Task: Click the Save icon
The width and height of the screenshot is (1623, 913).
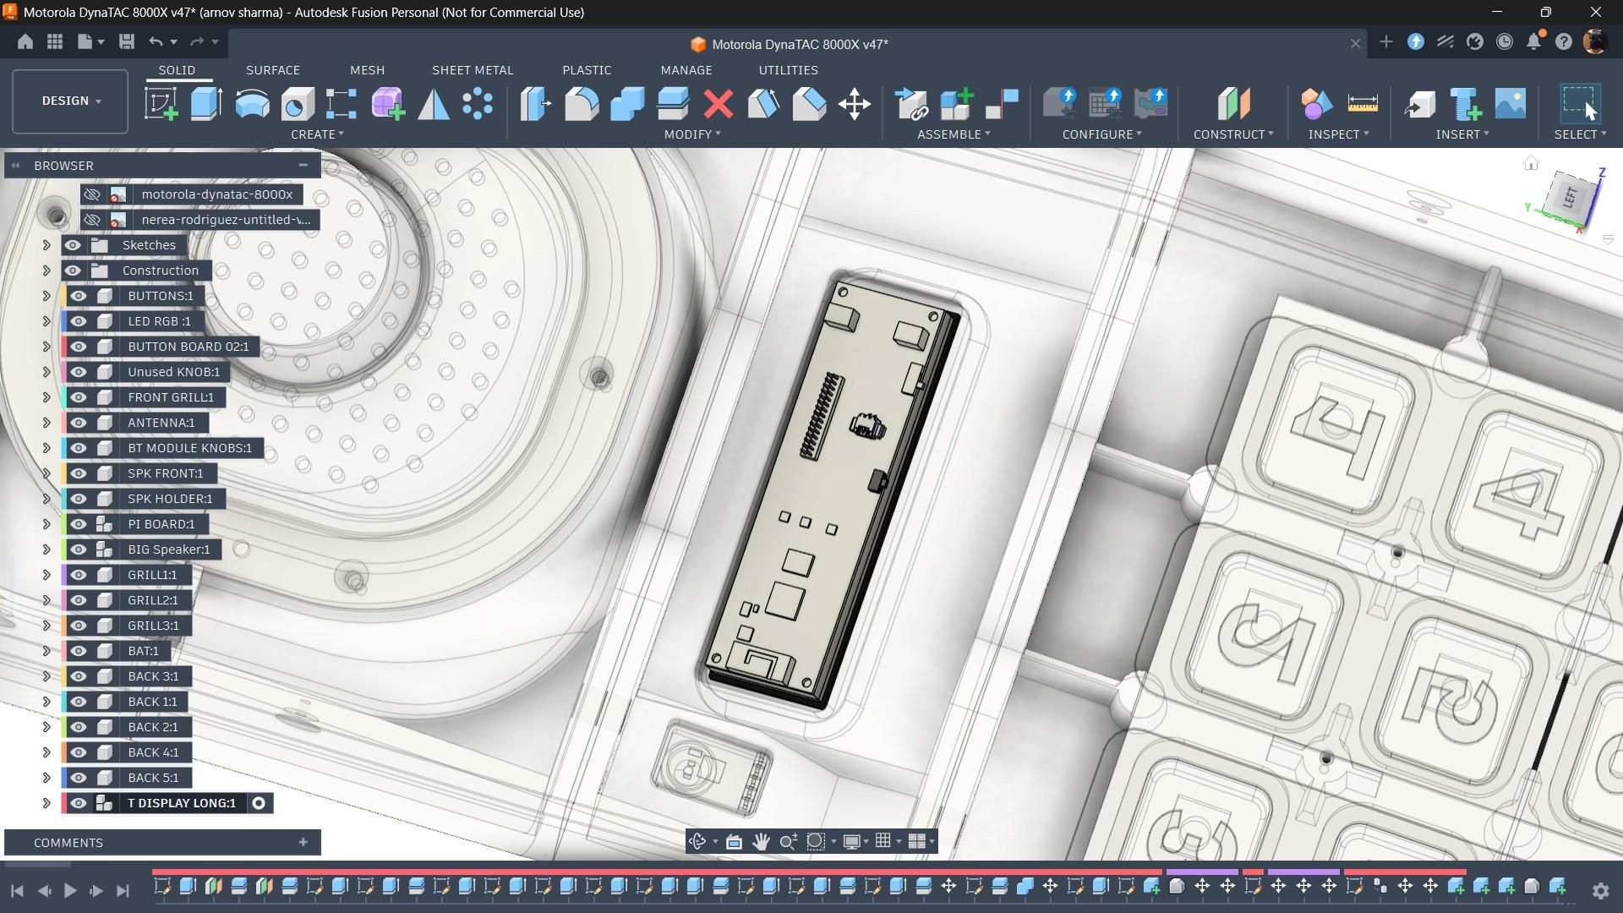Action: click(127, 41)
